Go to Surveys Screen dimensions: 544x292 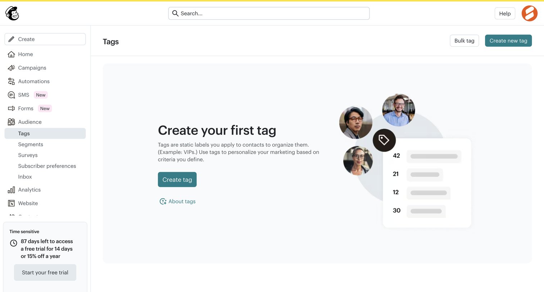(x=28, y=155)
